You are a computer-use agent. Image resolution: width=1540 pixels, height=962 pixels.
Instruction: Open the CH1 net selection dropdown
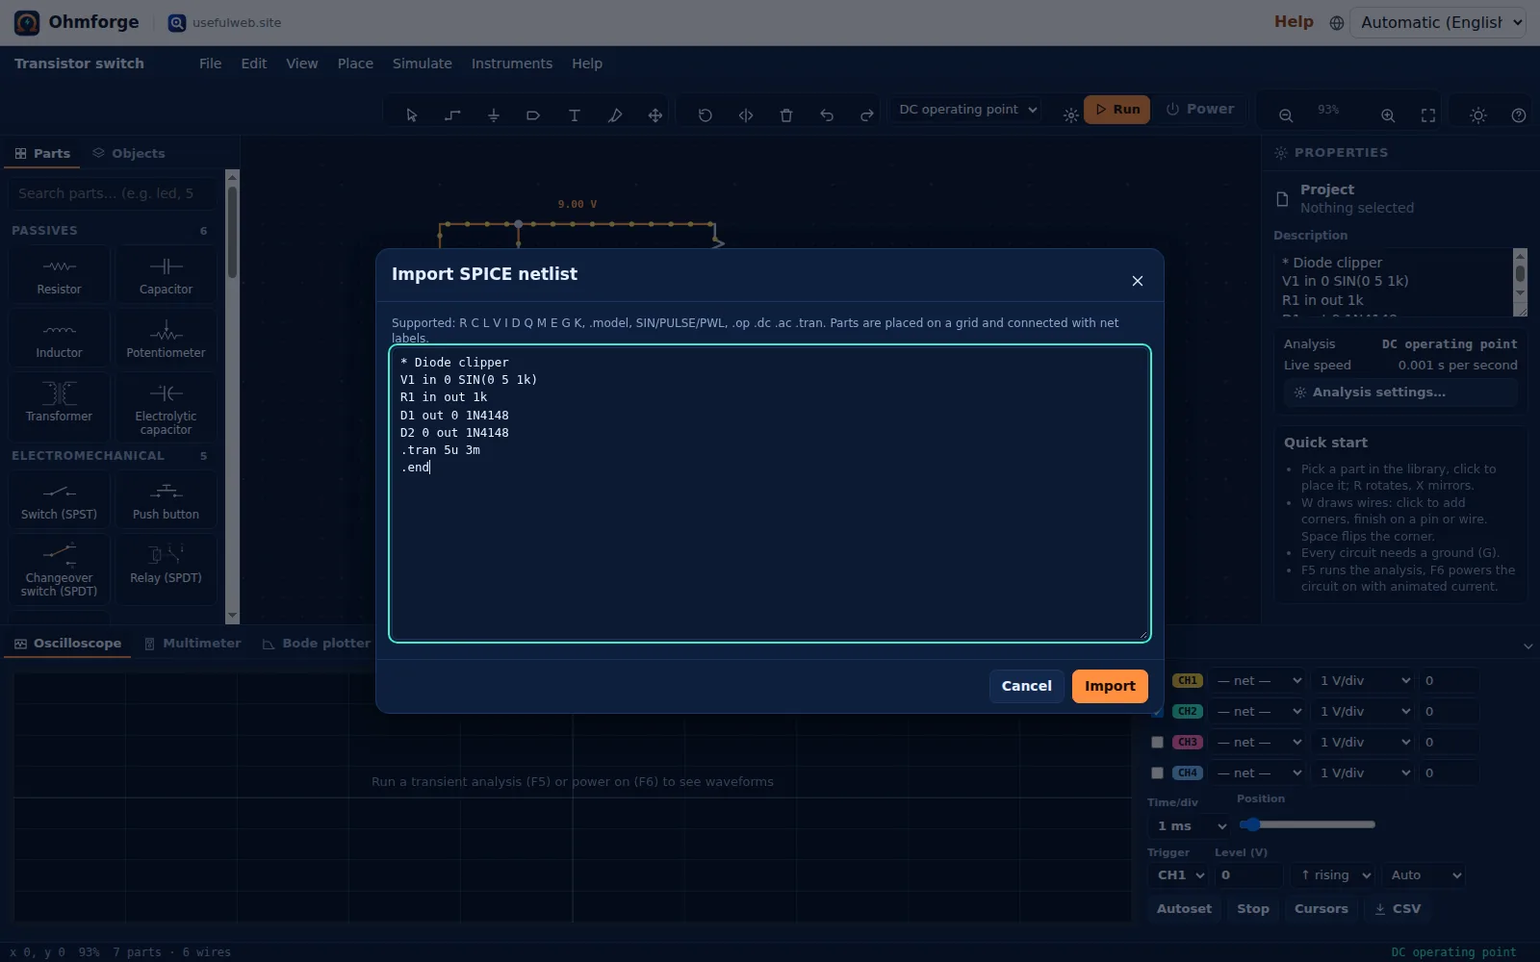pos(1257,680)
